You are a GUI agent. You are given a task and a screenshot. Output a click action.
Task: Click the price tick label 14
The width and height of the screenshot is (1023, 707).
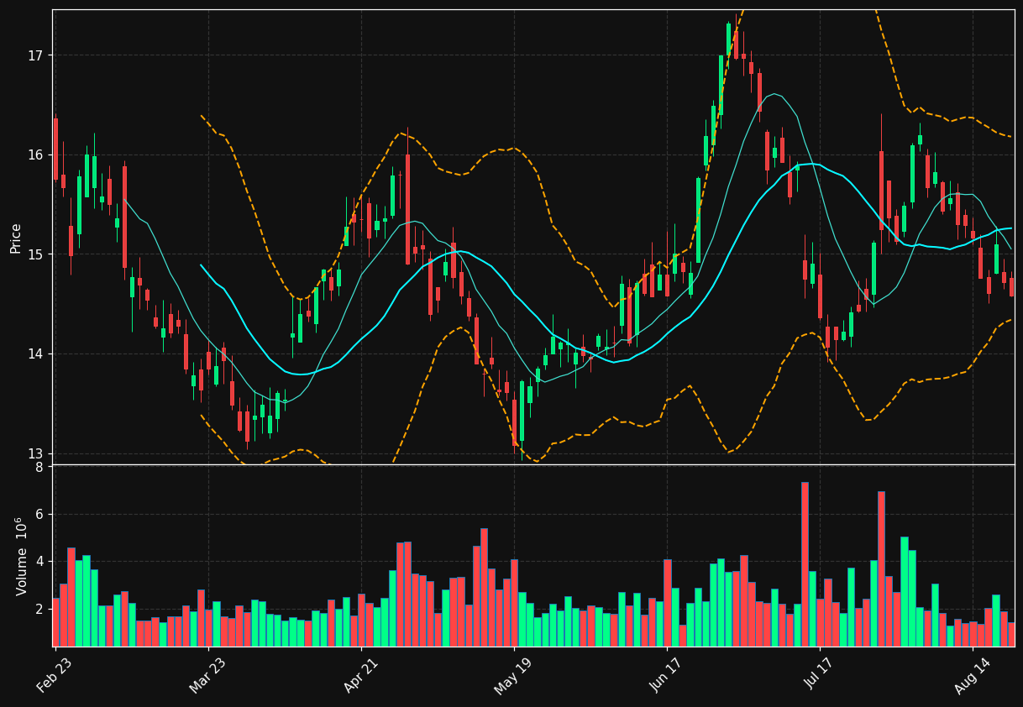(x=37, y=353)
